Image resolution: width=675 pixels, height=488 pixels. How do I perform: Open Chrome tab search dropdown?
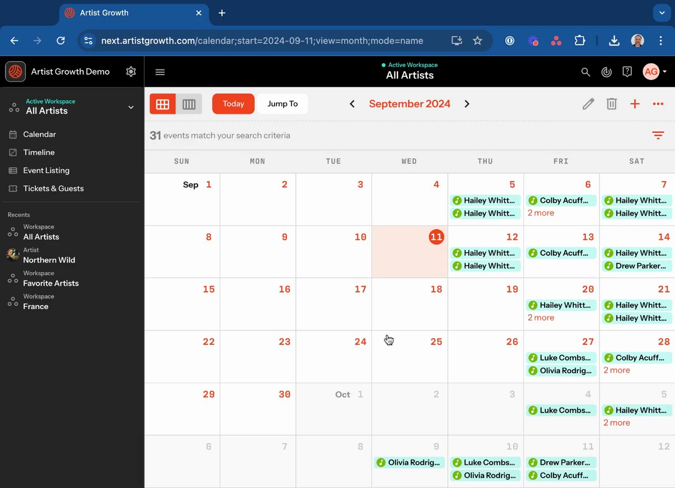[x=662, y=13]
